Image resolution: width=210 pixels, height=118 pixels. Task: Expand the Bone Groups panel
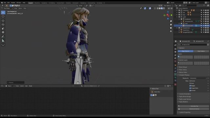point(183,67)
